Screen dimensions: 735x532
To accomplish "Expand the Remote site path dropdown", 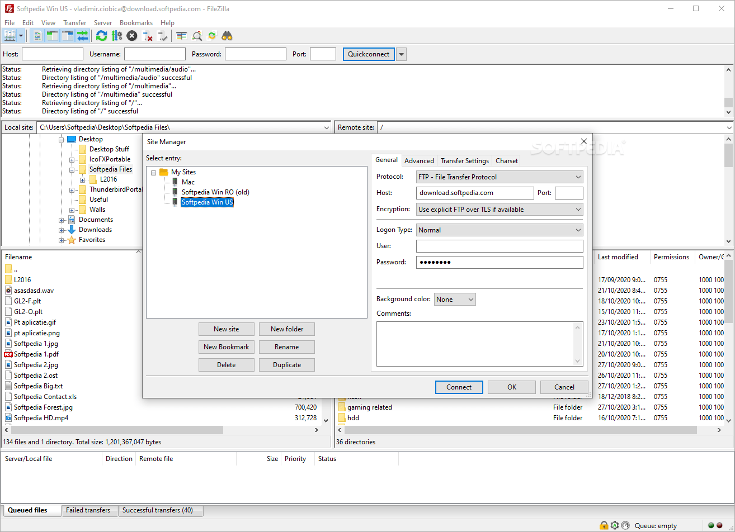I will pos(728,128).
